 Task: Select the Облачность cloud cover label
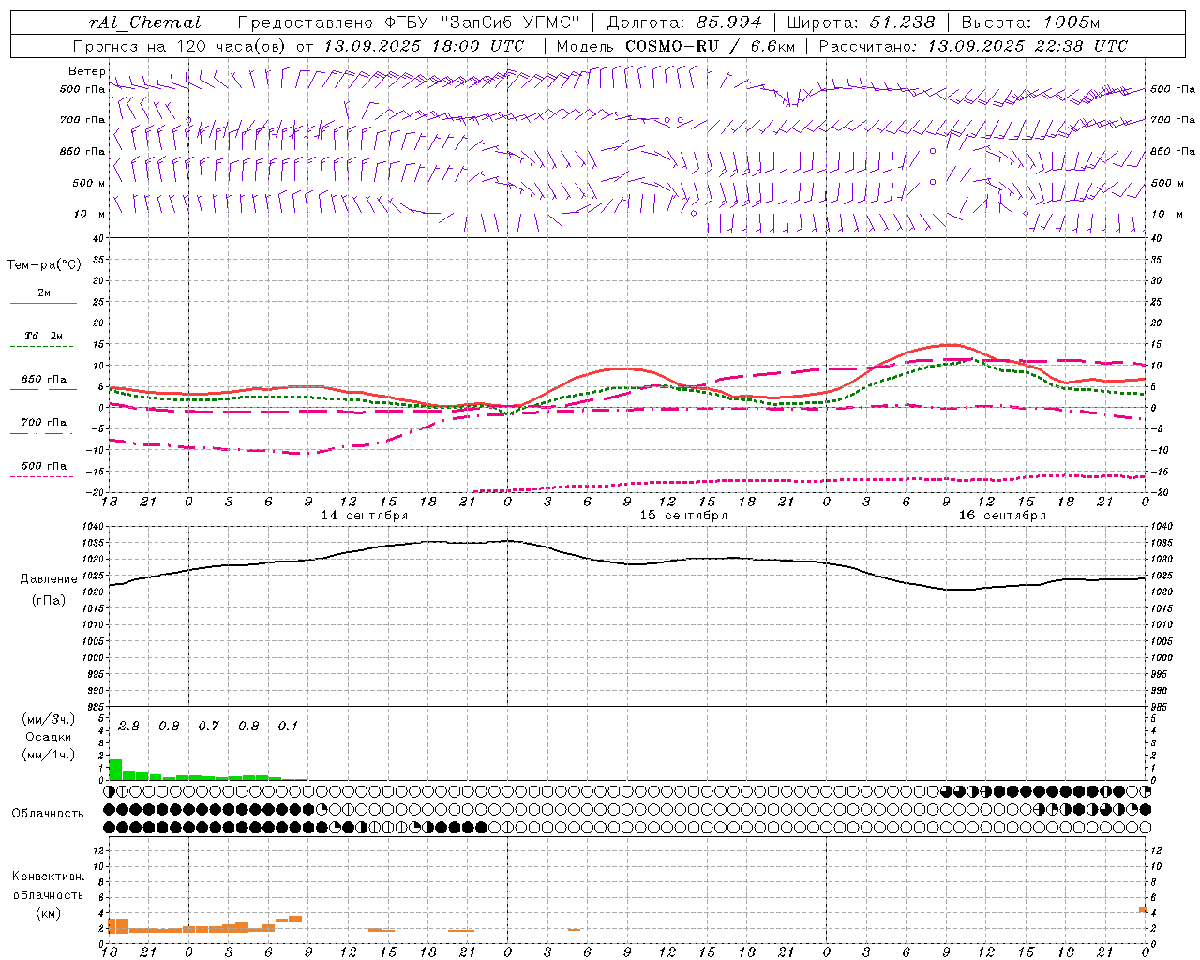[48, 813]
